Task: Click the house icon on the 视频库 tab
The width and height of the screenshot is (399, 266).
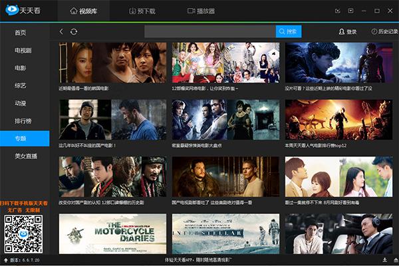Action: point(74,11)
